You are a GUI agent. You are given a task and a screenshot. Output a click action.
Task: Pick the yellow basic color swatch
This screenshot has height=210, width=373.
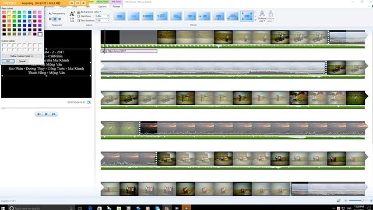click(9, 17)
